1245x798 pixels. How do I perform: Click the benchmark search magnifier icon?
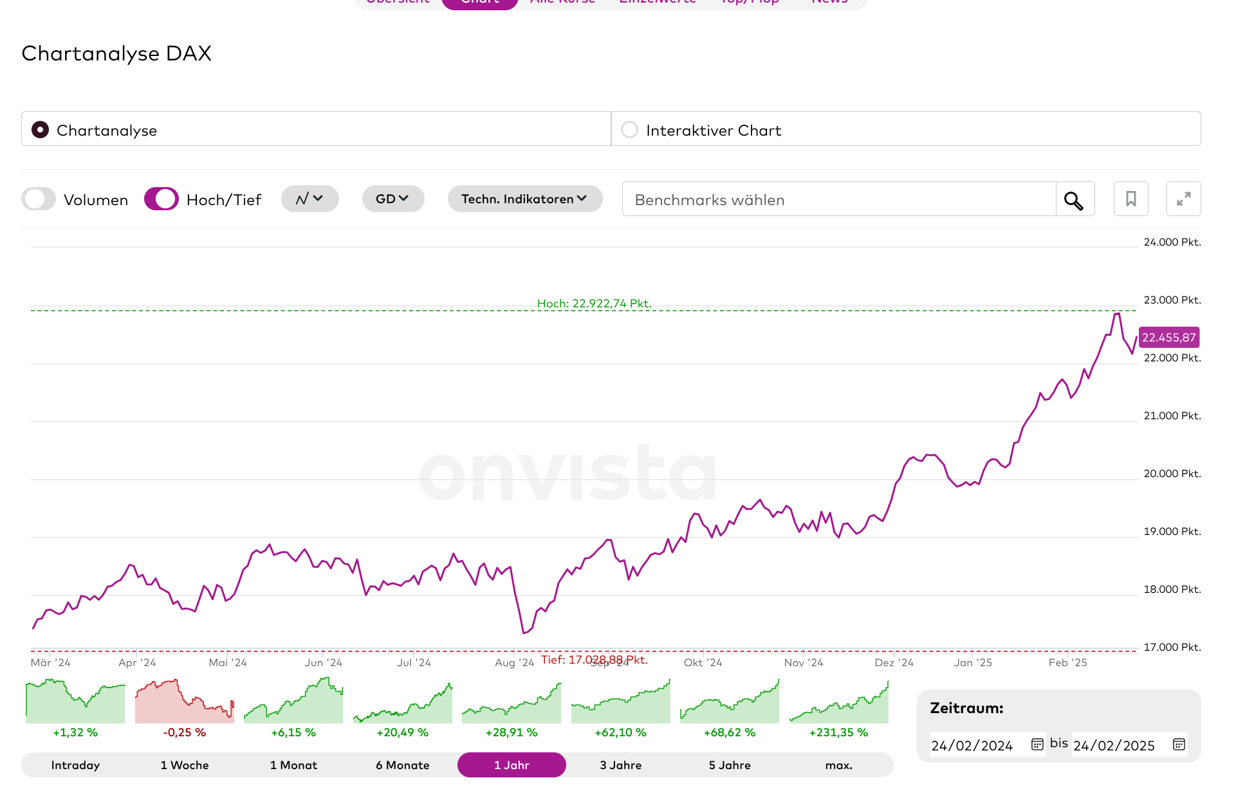(1074, 200)
